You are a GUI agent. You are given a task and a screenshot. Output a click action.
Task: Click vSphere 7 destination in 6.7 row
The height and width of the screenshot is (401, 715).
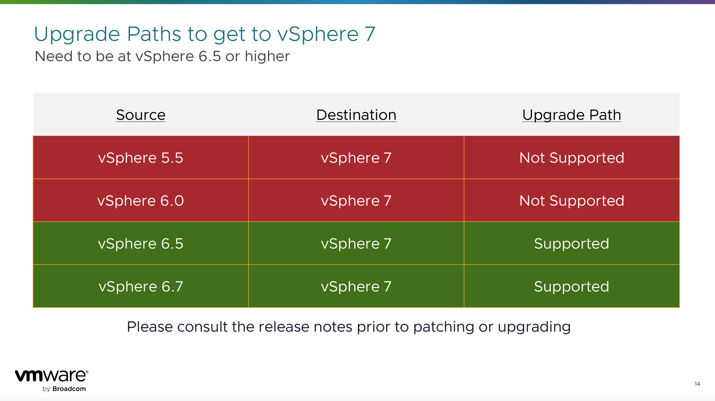[x=356, y=286]
